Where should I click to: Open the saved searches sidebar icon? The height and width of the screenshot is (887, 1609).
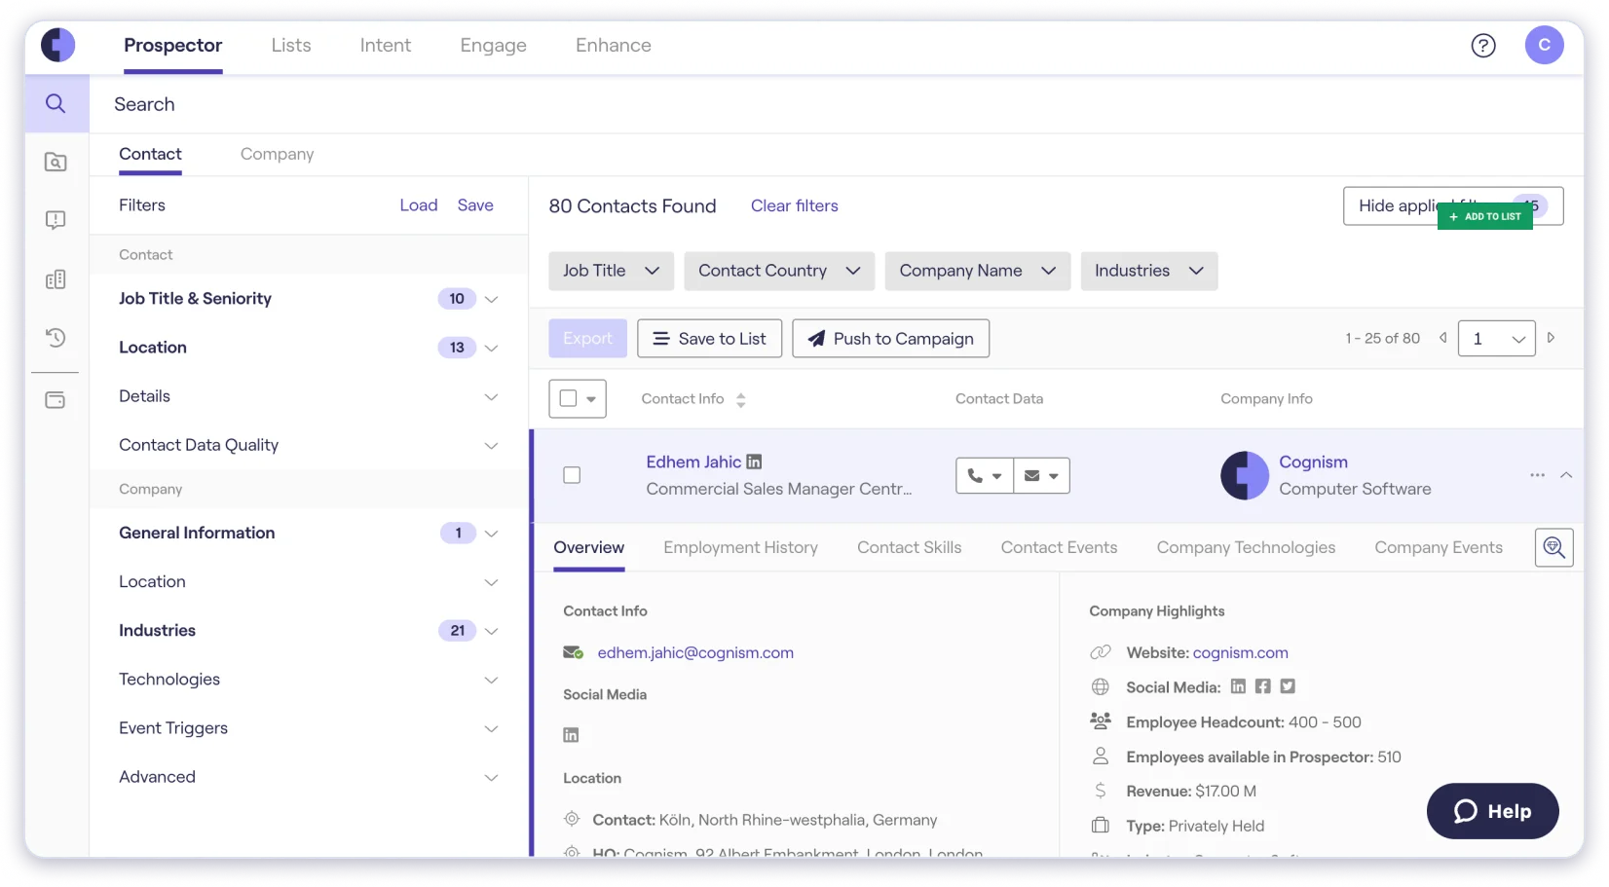coord(56,163)
